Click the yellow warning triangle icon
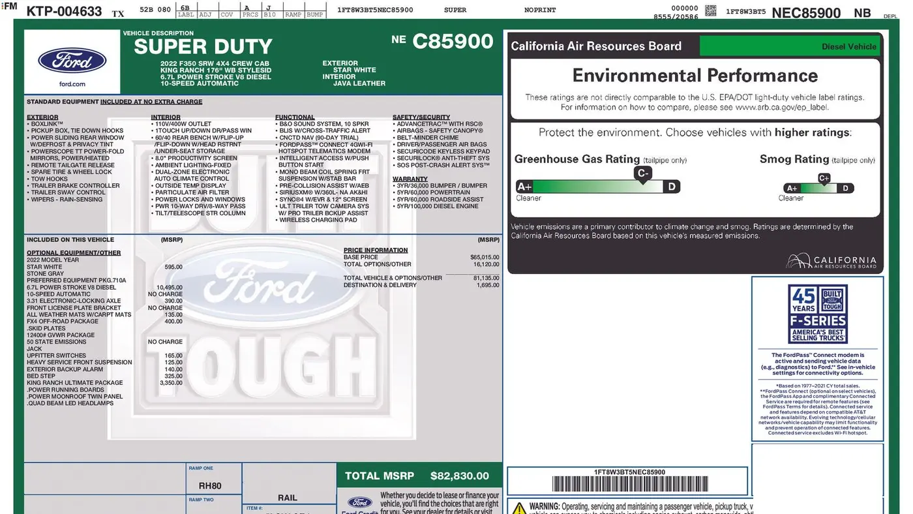913x514 pixels. (519, 508)
